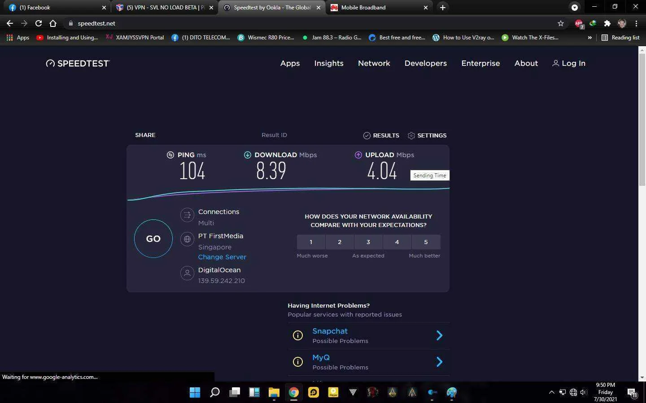The image size is (646, 403).
Task: Switch to the VPN - SVL NO LOAD BETA tab
Action: click(x=164, y=8)
